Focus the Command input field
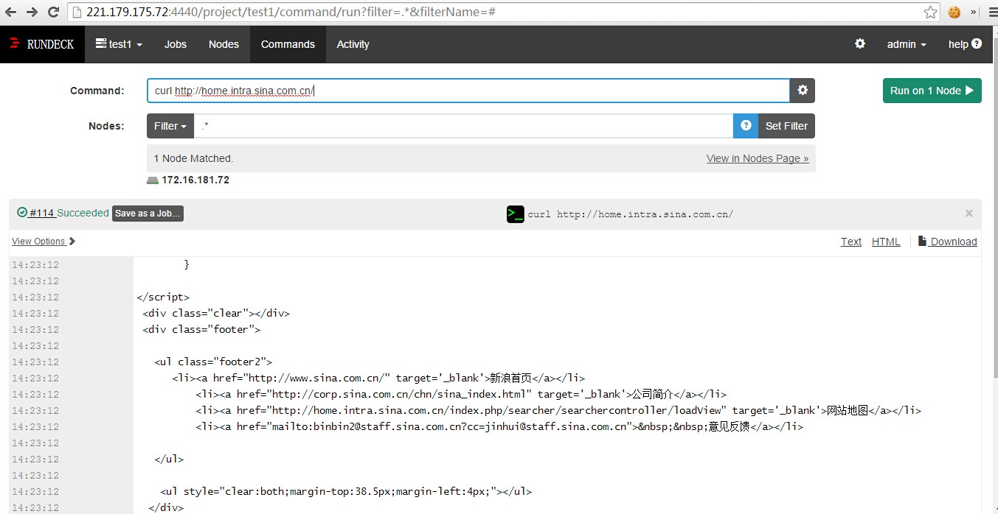Viewport: 998px width, 514px height. [468, 91]
